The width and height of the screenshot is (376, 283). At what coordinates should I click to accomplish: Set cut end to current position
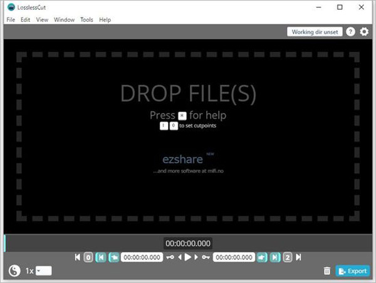point(262,257)
